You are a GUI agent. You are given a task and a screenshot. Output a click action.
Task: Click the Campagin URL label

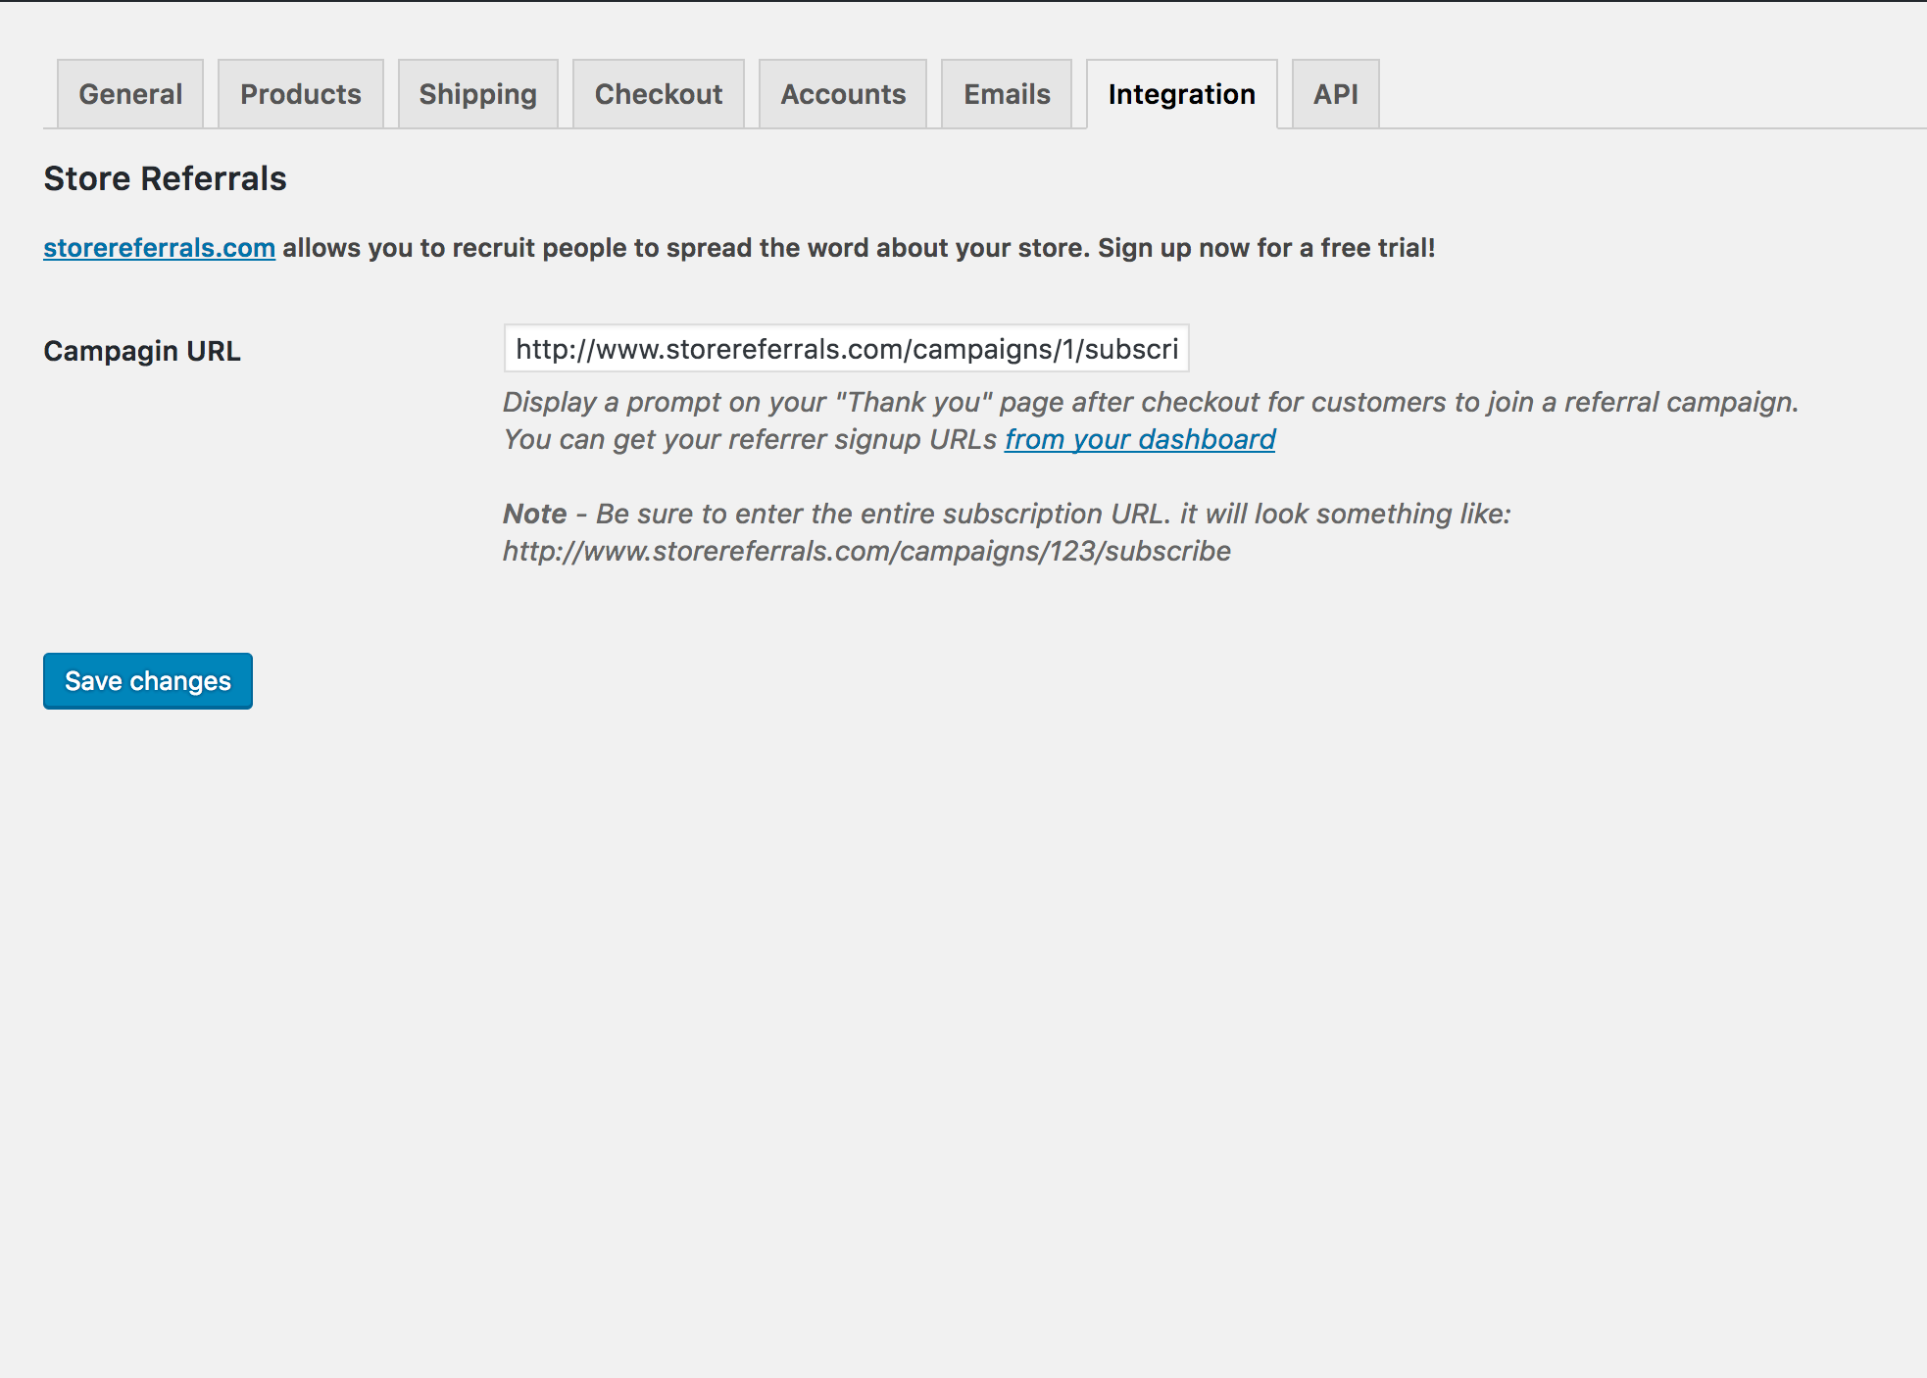142,351
